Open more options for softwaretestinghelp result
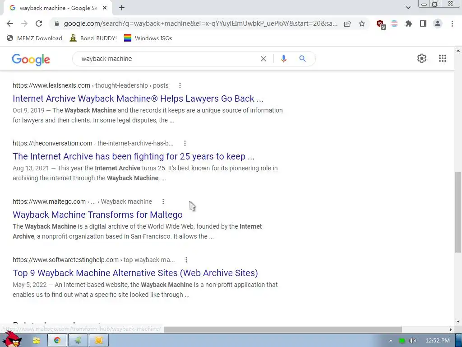 point(186,260)
